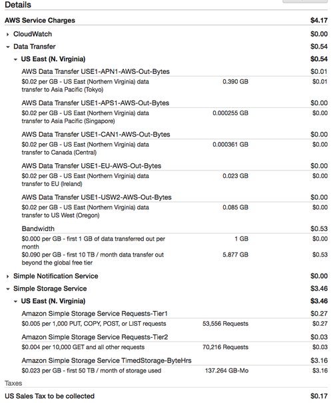The width and height of the screenshot is (333, 403).
Task: Expand Simple Notification Service charges
Action: 8,276
